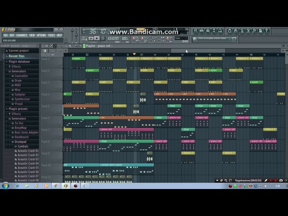Open Google Chrome from the taskbar
The width and height of the screenshot is (288, 216).
[56, 186]
